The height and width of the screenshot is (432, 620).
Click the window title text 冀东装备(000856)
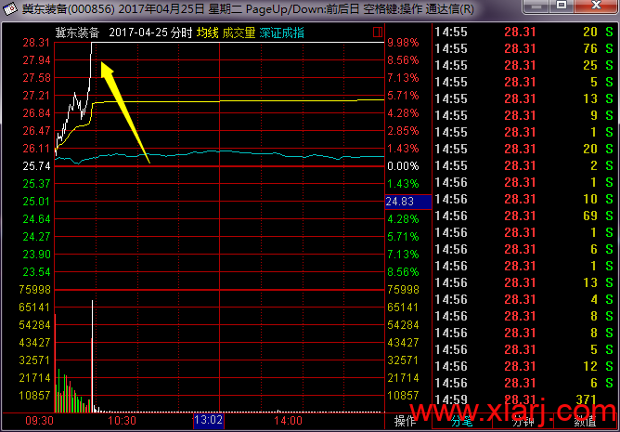click(68, 9)
